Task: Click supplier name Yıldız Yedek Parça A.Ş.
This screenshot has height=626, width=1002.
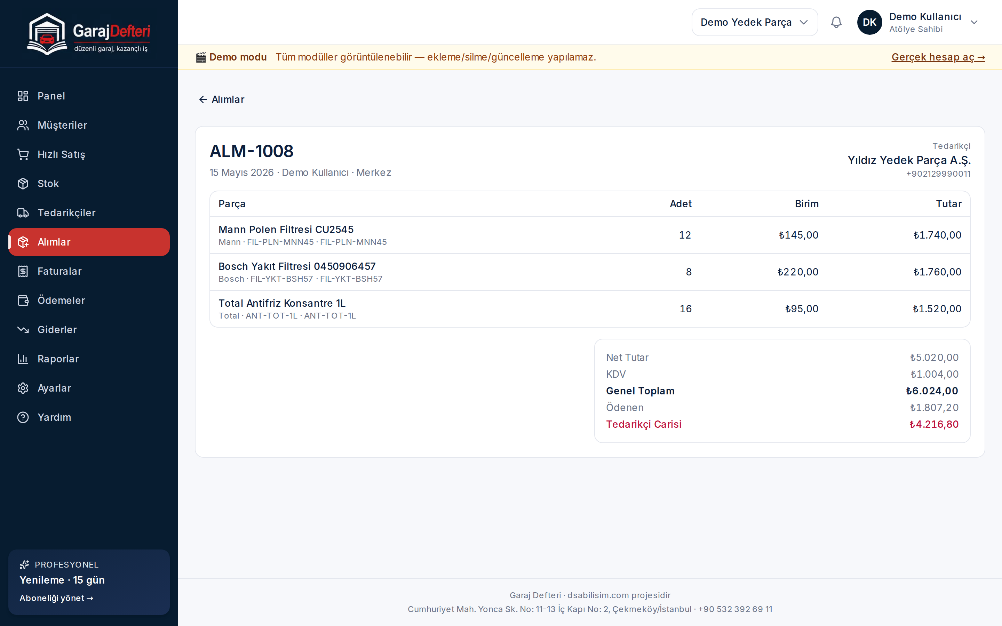Action: click(x=909, y=160)
